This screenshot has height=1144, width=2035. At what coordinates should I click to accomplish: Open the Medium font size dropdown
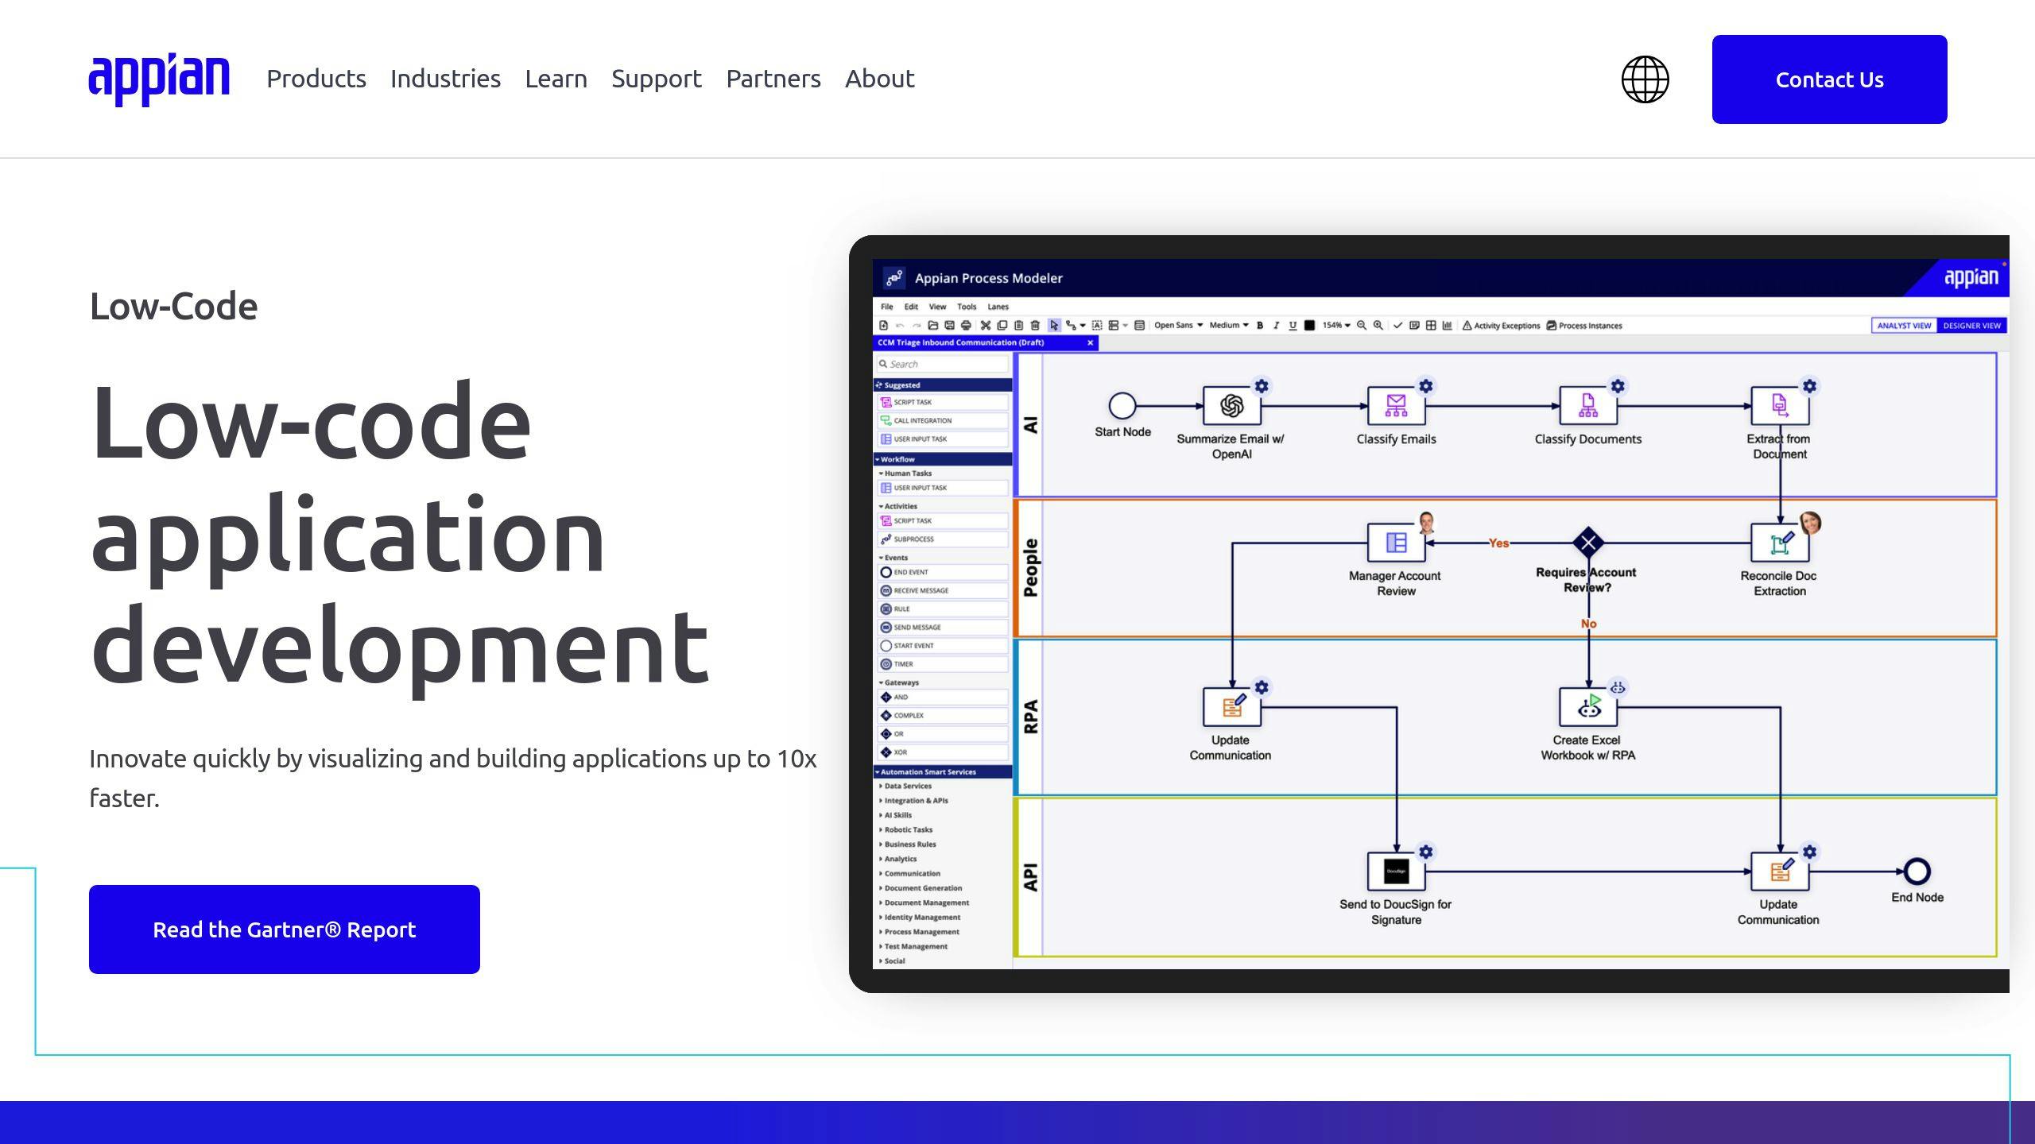click(x=1228, y=325)
